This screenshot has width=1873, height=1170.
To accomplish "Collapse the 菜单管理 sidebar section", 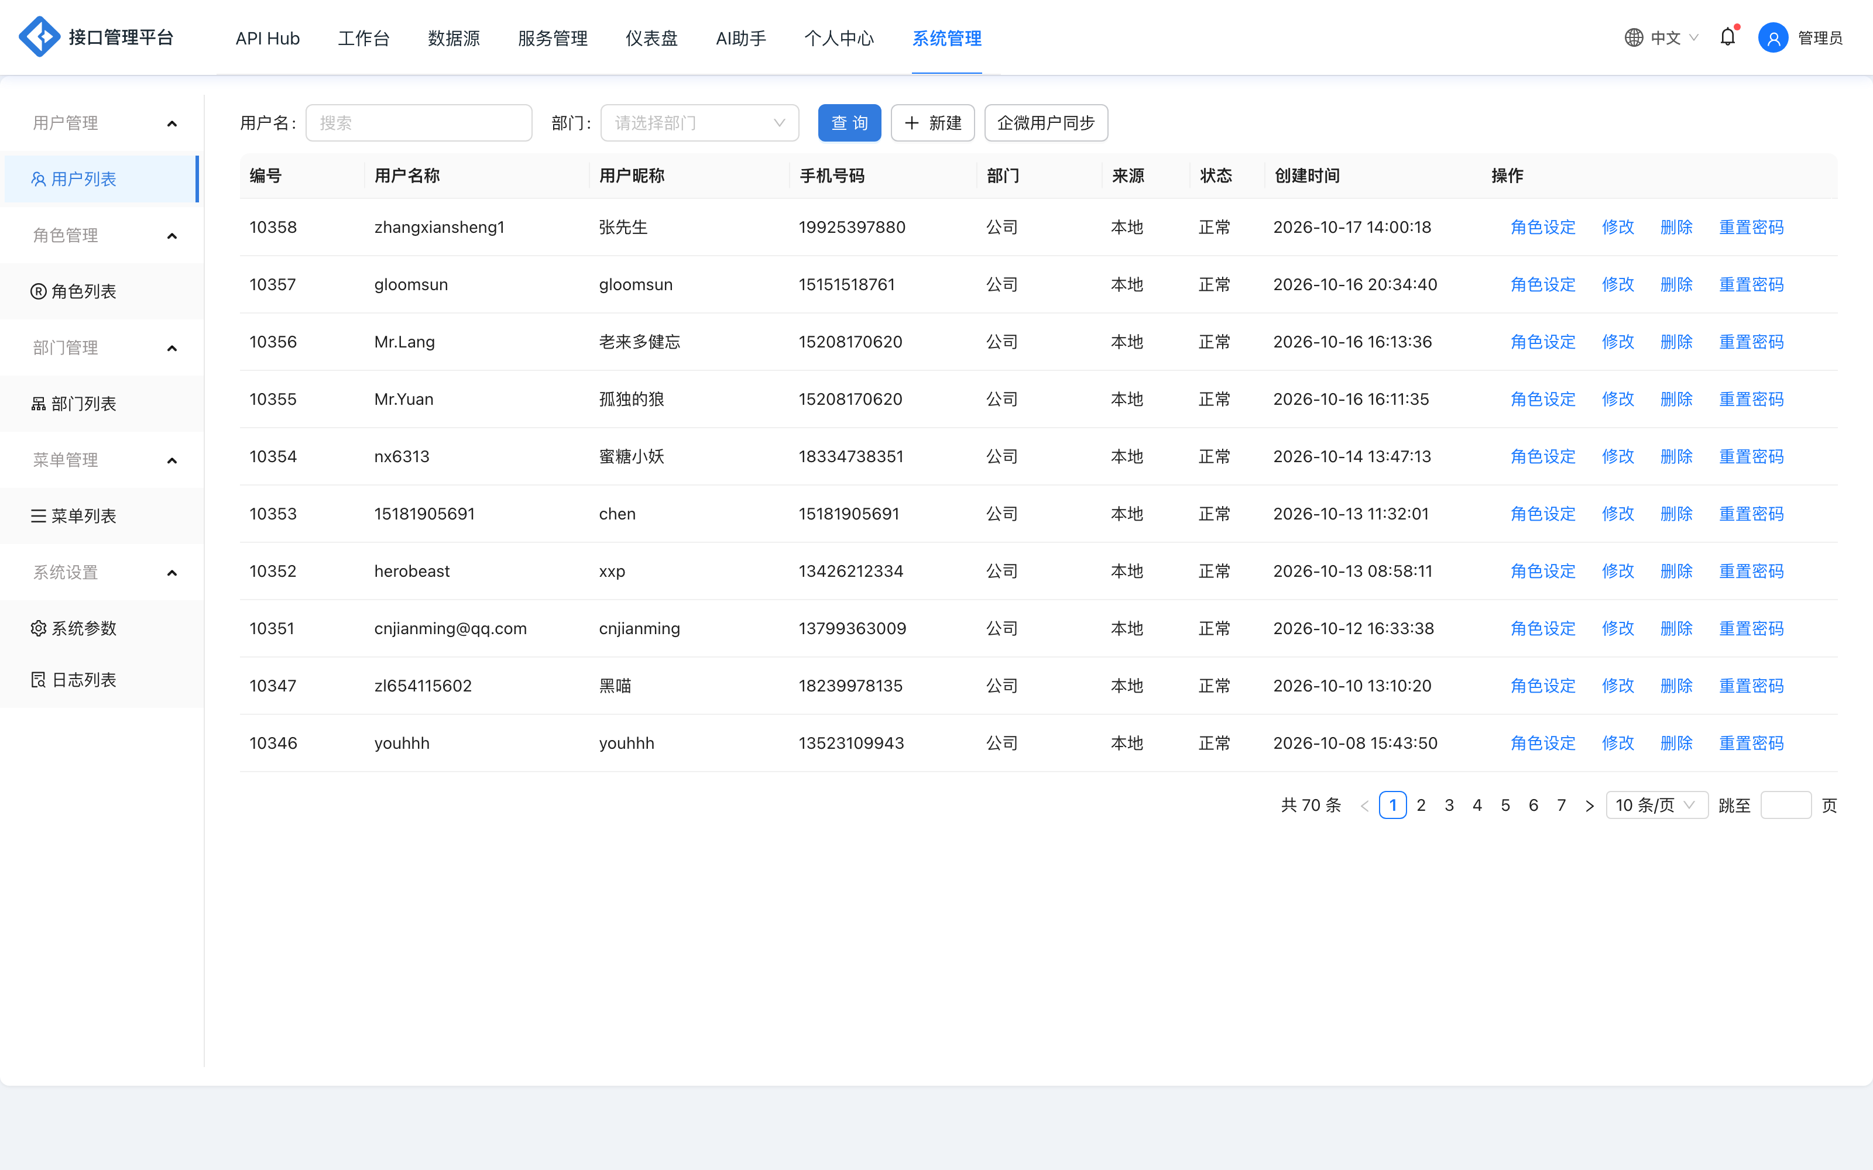I will [x=172, y=460].
